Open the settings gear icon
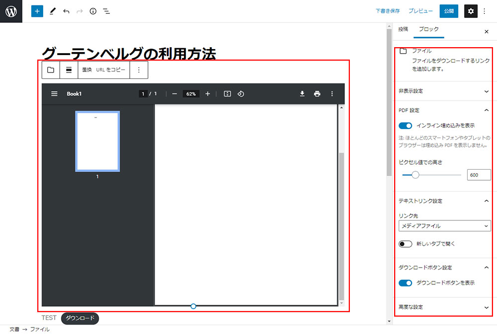The image size is (497, 334). [471, 11]
